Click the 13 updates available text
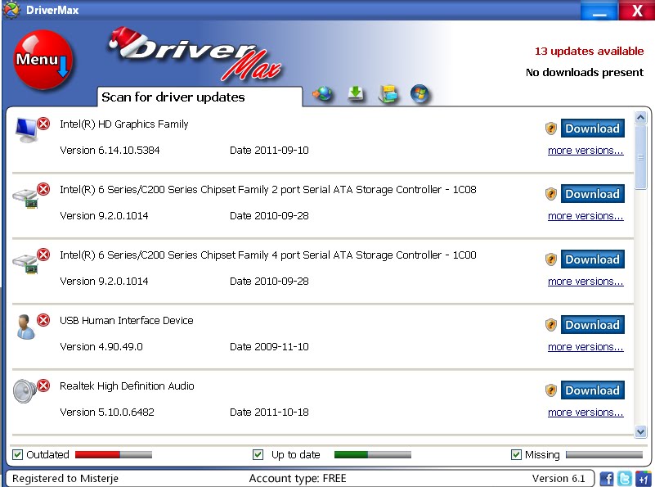The height and width of the screenshot is (487, 655). (x=589, y=51)
